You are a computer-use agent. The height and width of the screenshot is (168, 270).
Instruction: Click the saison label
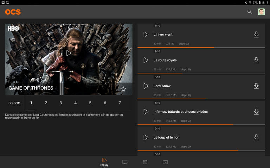(x=14, y=103)
